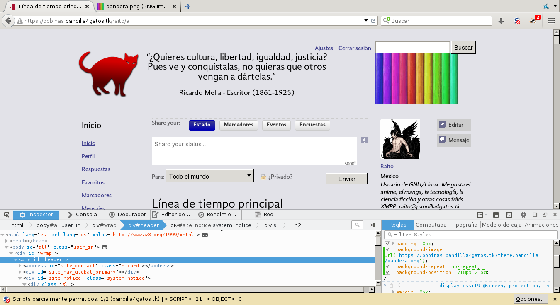Screen dimensions: 560x305
Task: Open the Ajustes link
Action: (x=324, y=48)
